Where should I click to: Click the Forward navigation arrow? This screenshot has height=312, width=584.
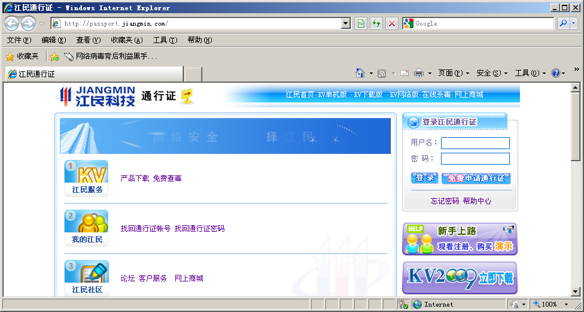[28, 24]
